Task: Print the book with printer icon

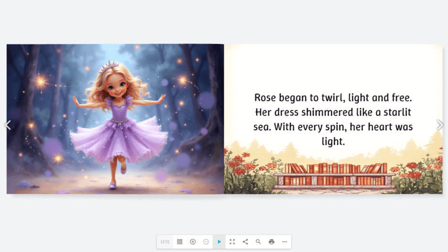Action: 272,241
